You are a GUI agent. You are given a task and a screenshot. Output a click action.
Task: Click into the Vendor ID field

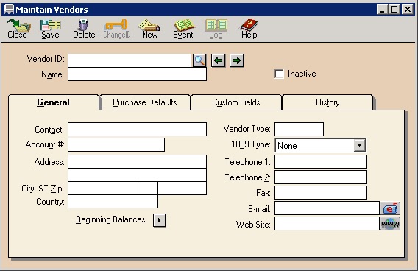point(130,60)
